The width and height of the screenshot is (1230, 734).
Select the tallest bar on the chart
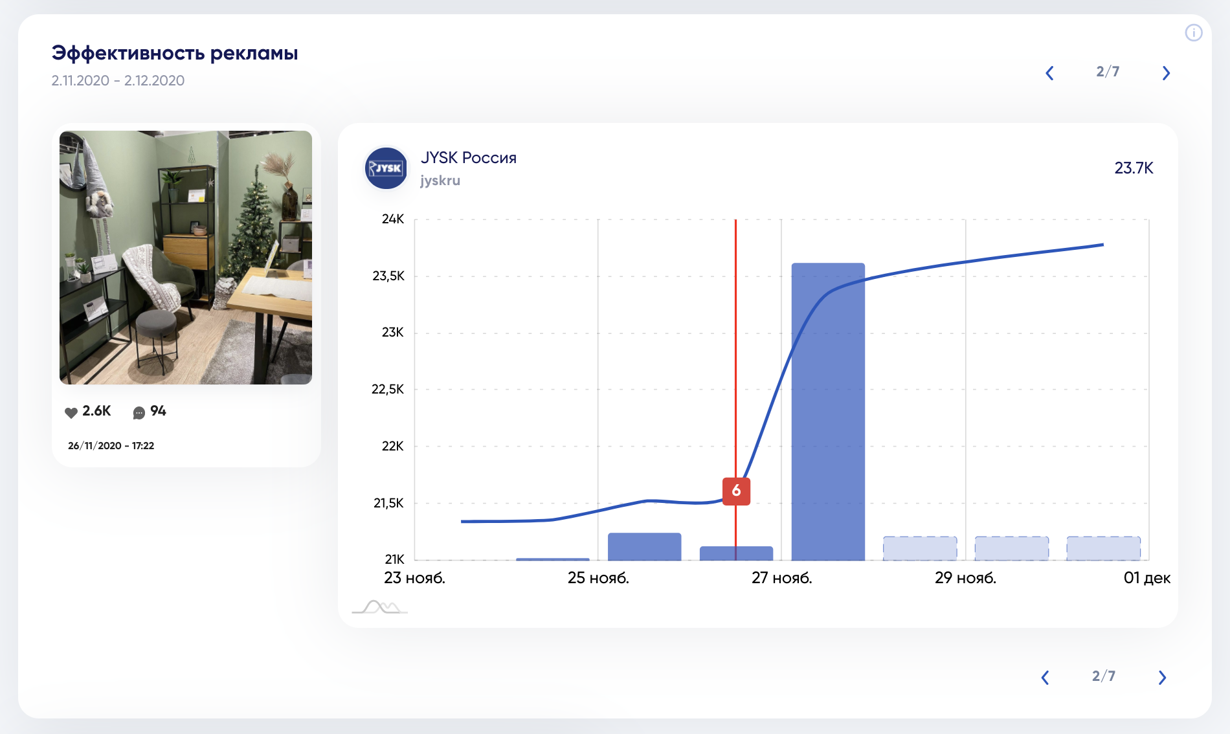[x=828, y=412]
